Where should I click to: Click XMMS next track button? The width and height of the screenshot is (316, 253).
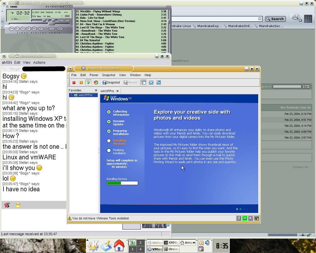coord(34,29)
